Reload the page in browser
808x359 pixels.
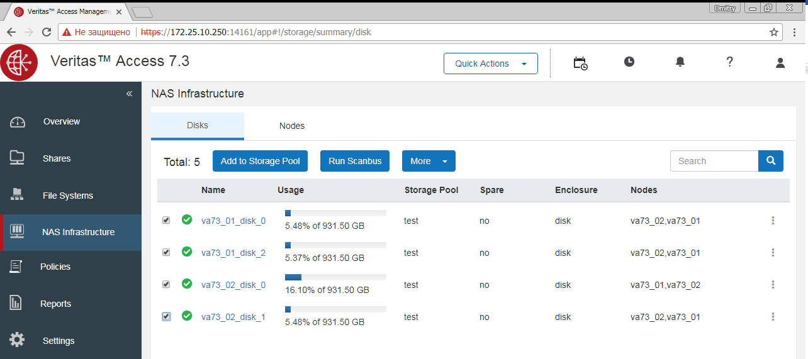[x=47, y=32]
